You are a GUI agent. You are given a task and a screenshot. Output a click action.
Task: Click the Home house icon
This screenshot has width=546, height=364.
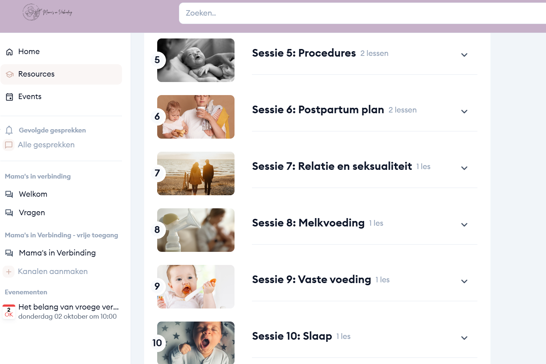coord(10,52)
